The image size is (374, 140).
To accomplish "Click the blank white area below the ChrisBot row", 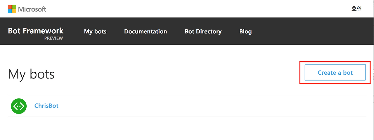I will (187, 128).
